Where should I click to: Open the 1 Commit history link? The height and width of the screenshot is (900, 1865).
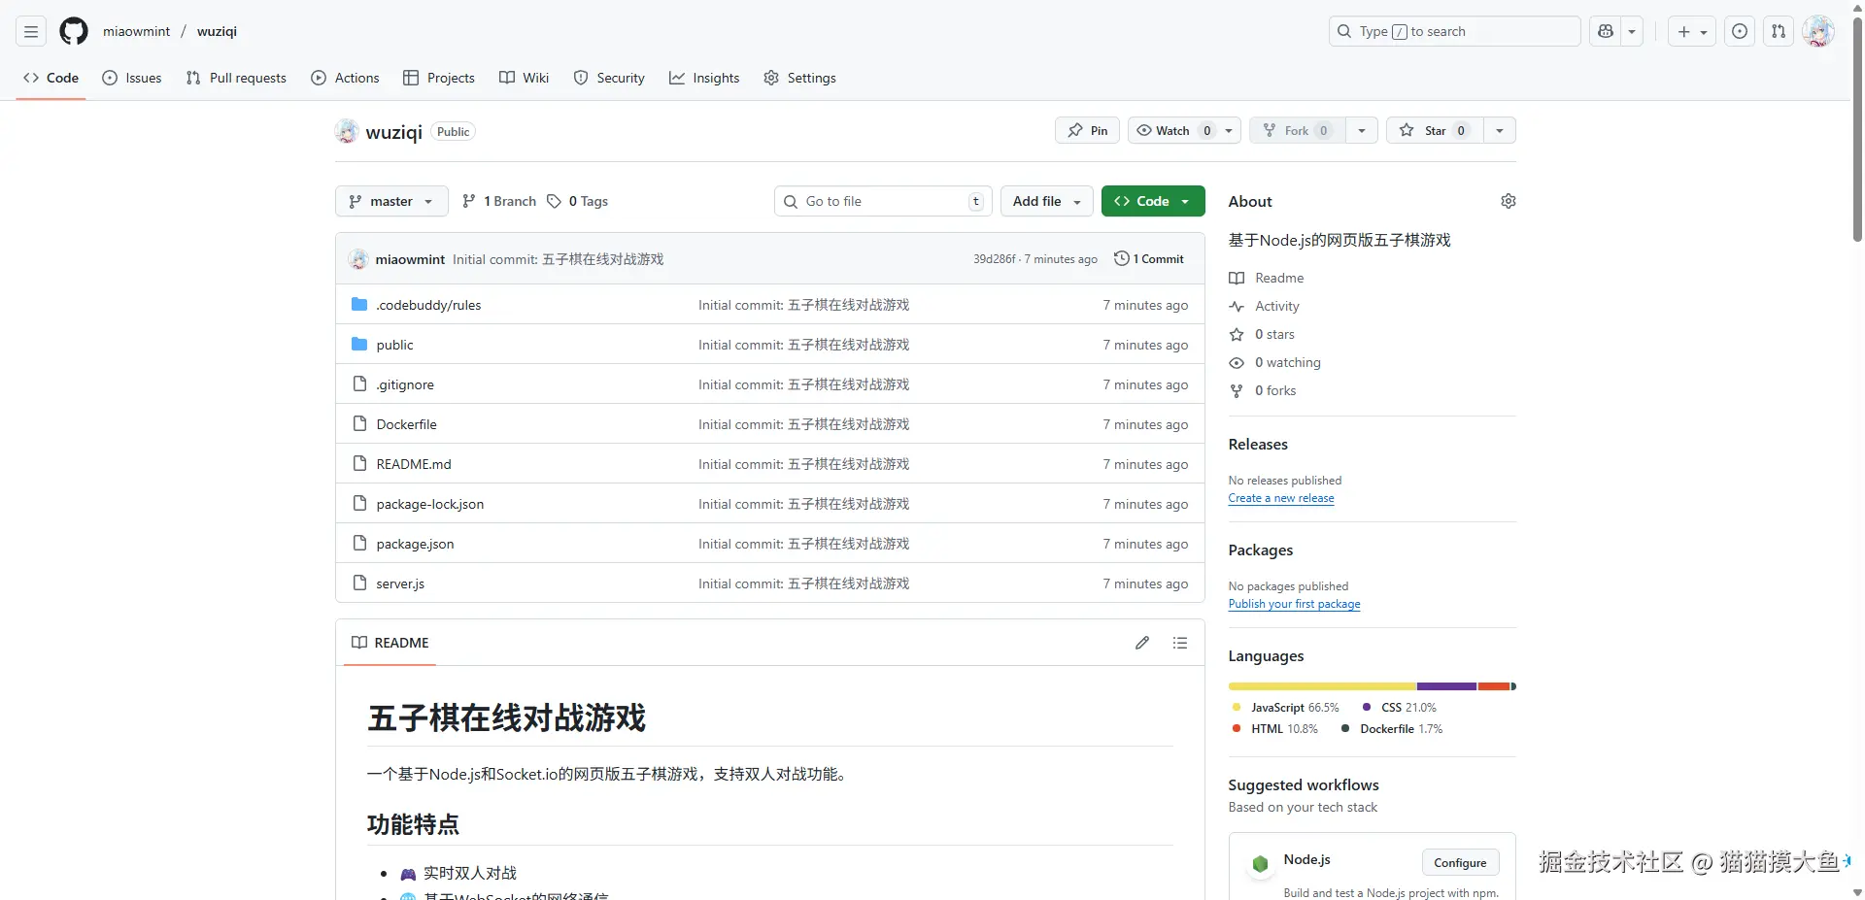tap(1149, 259)
